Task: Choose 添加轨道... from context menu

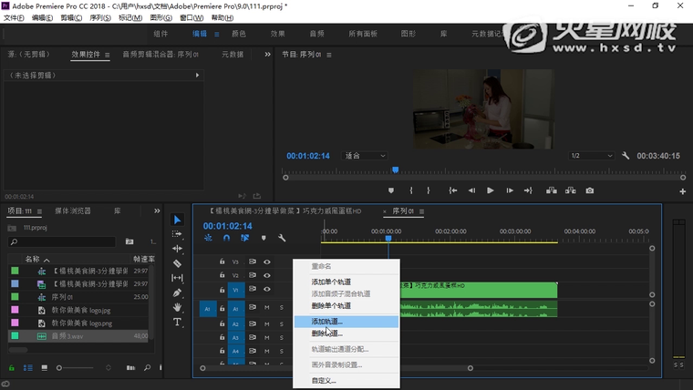Action: click(327, 322)
